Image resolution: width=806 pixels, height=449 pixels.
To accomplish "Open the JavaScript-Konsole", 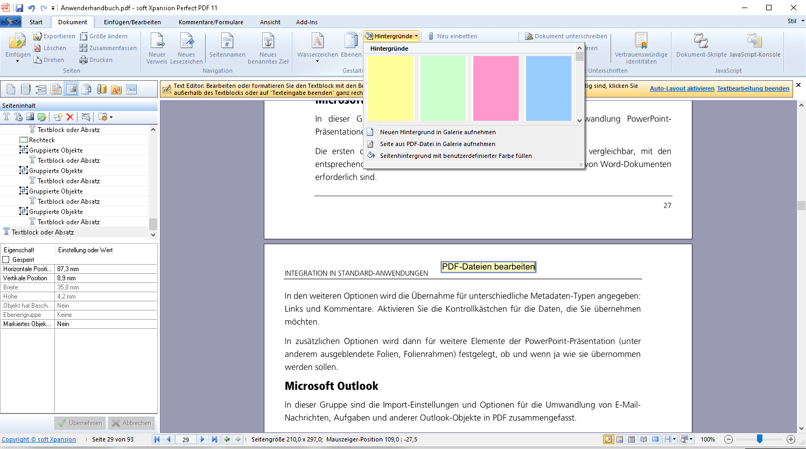I will (x=755, y=46).
